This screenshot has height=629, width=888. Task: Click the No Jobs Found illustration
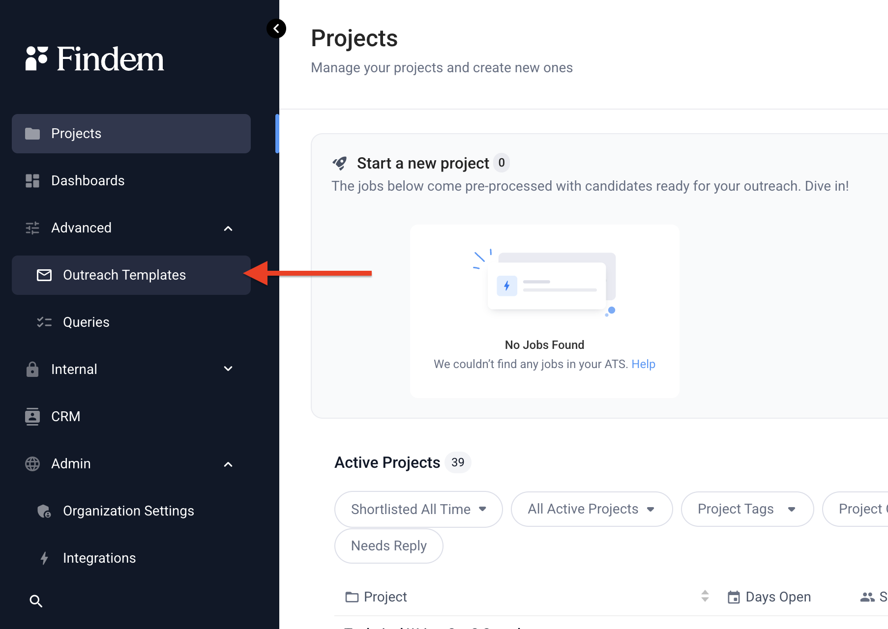pyautogui.click(x=545, y=284)
